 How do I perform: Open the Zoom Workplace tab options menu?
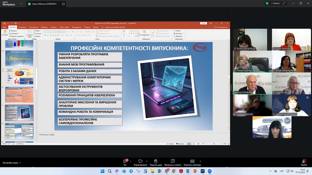point(63,4)
